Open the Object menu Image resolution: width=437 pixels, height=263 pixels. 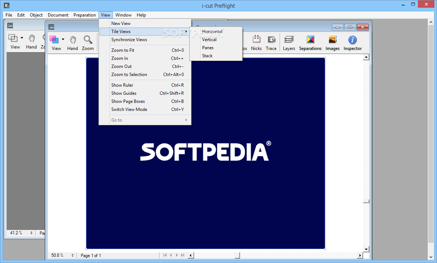click(36, 15)
